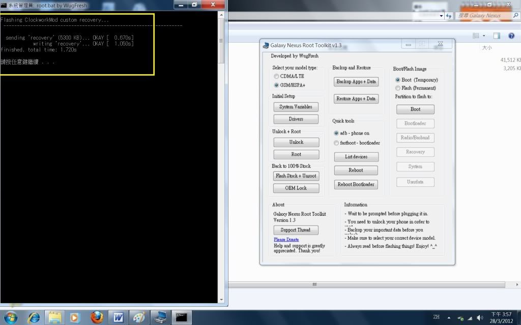Click the Reboot Bootloader button
The width and height of the screenshot is (521, 325).
(x=356, y=184)
